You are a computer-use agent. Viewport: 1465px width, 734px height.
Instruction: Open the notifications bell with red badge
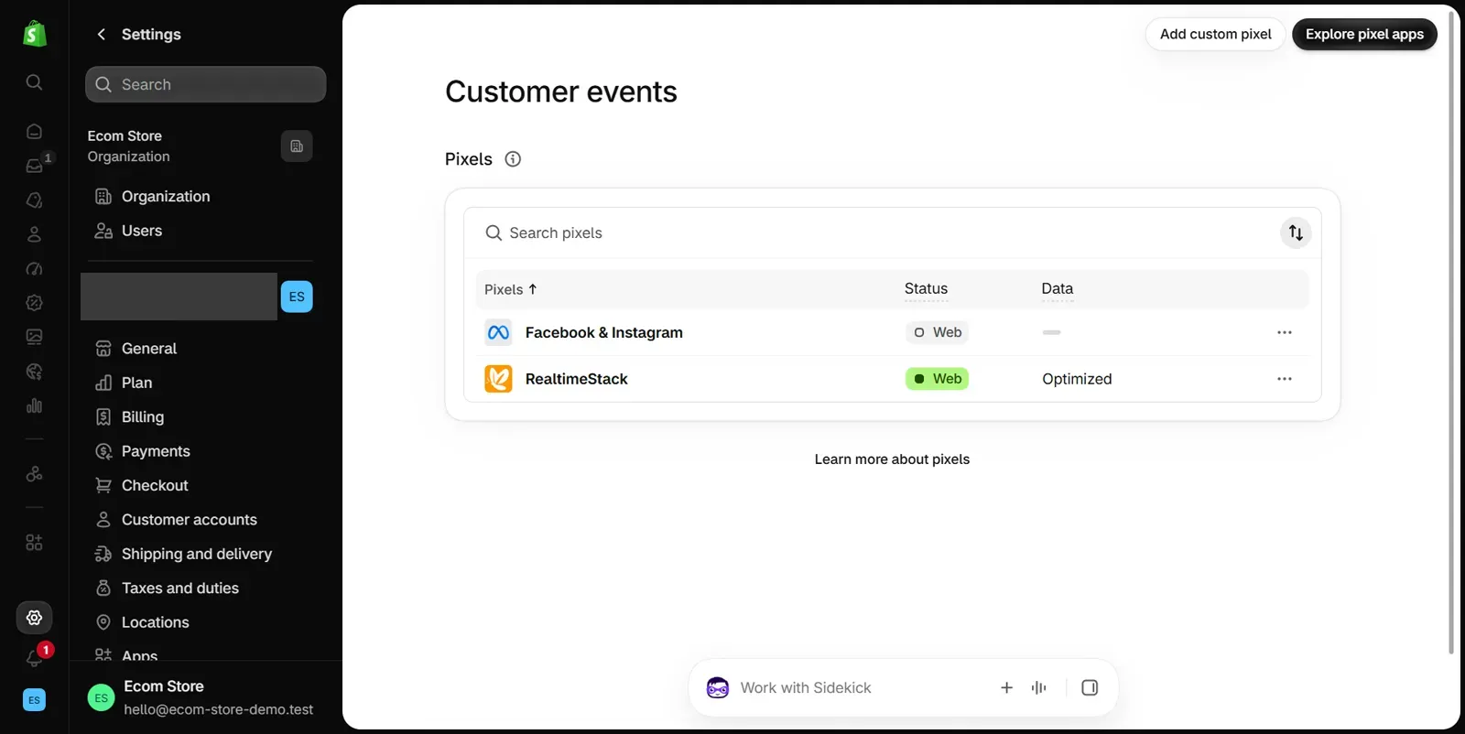35,657
